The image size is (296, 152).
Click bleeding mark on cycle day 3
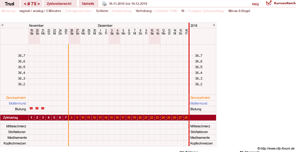43,108
